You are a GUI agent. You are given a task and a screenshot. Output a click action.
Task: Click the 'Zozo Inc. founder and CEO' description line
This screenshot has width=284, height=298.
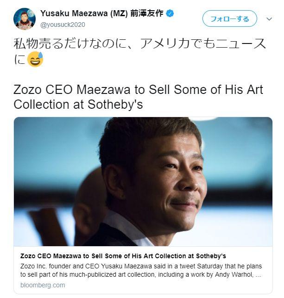pos(141,266)
